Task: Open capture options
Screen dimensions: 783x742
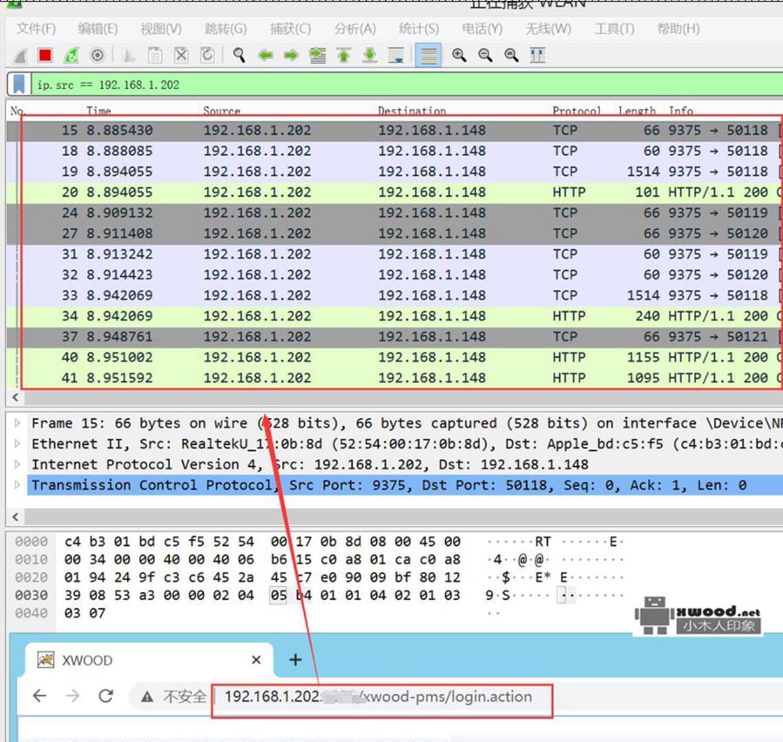Action: pos(98,56)
